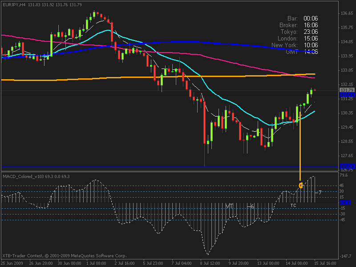Click the GMT clock entry
This screenshot has height=267, width=356.
(x=302, y=52)
